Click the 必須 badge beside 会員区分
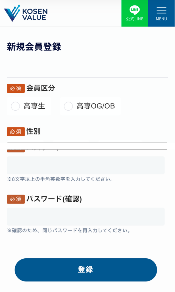This screenshot has width=175, height=292. [x=16, y=88]
